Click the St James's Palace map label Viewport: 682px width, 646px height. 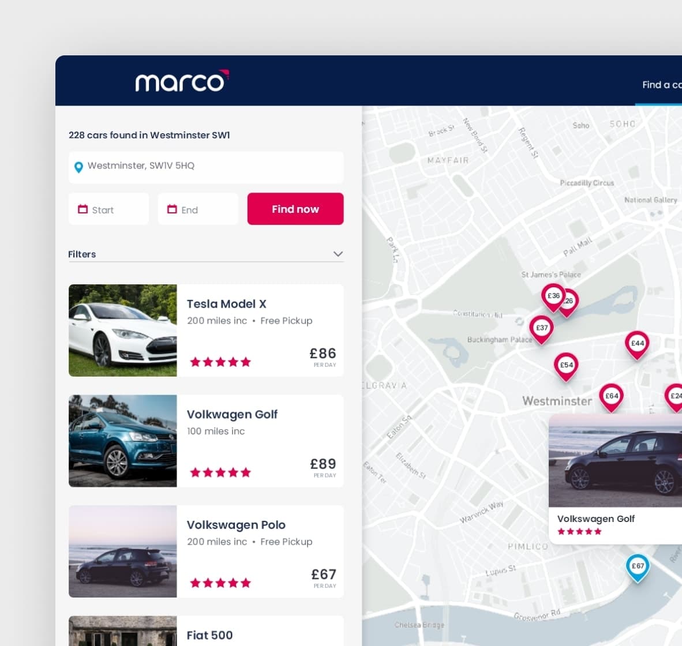pyautogui.click(x=551, y=275)
